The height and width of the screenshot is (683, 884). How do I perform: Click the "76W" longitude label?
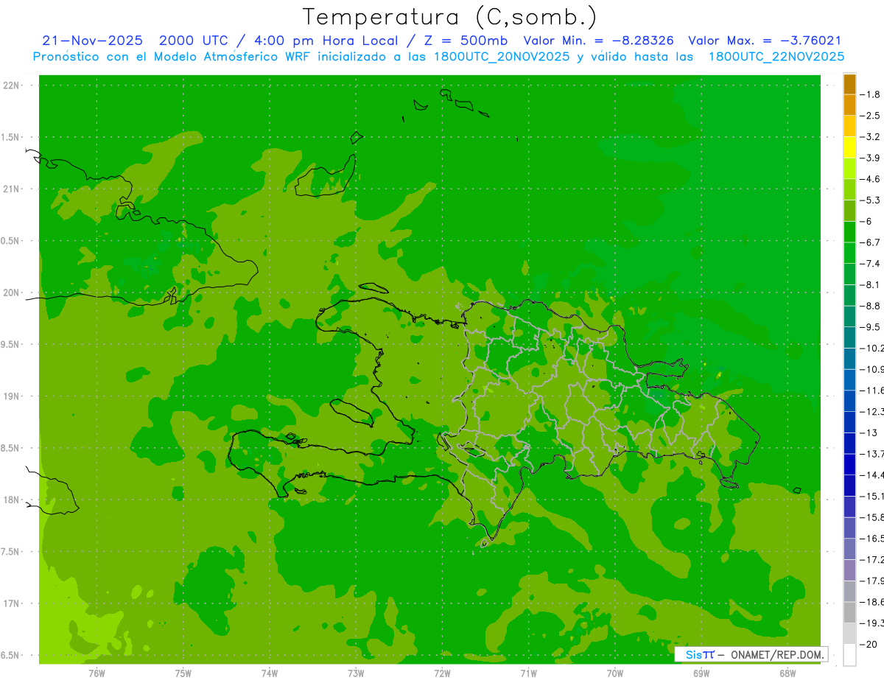[x=97, y=673]
